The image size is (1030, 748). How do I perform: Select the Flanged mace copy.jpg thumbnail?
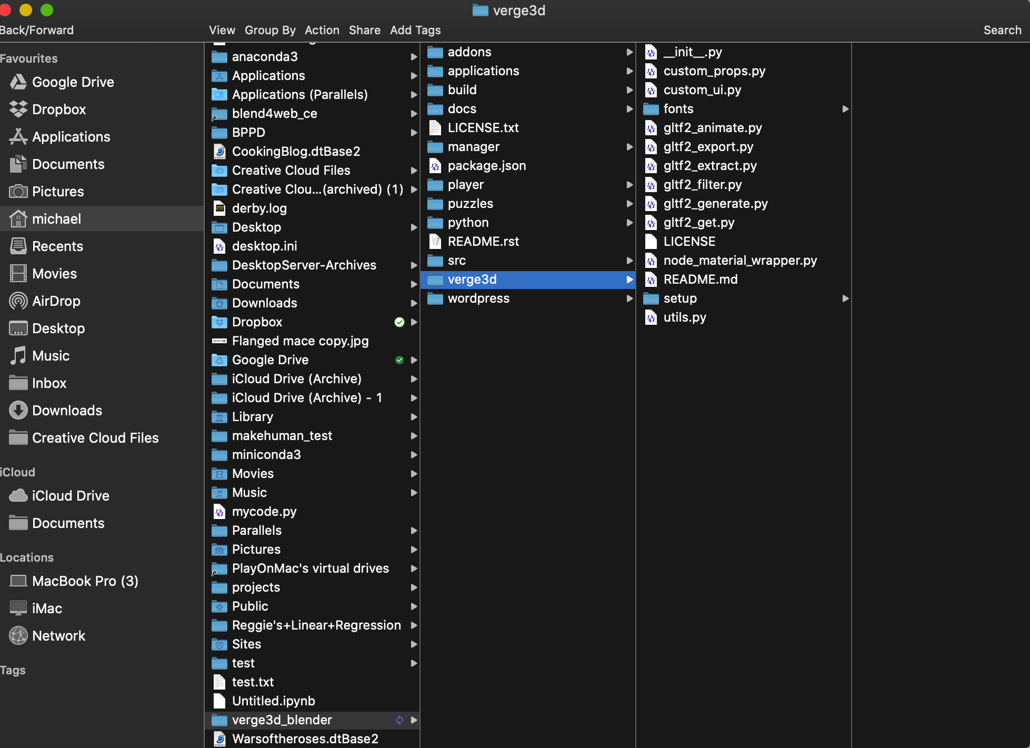click(x=219, y=341)
